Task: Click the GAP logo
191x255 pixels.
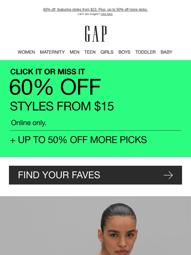Action: coord(96,34)
